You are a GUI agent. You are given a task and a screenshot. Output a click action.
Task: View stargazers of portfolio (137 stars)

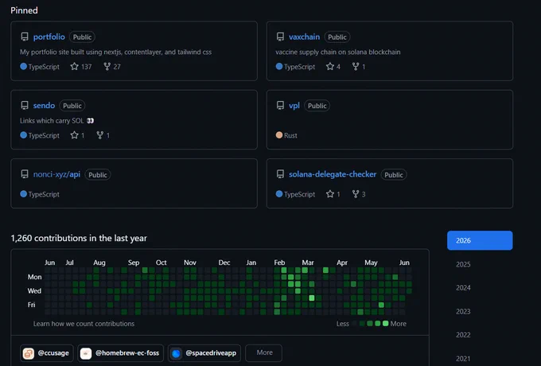(81, 67)
